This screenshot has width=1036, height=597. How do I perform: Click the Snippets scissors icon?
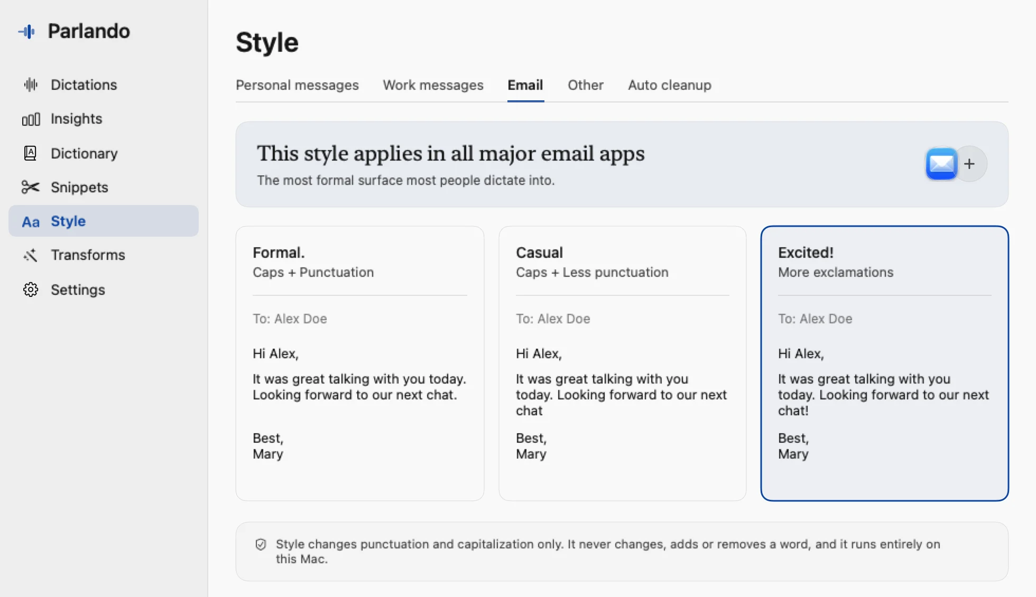(x=31, y=187)
